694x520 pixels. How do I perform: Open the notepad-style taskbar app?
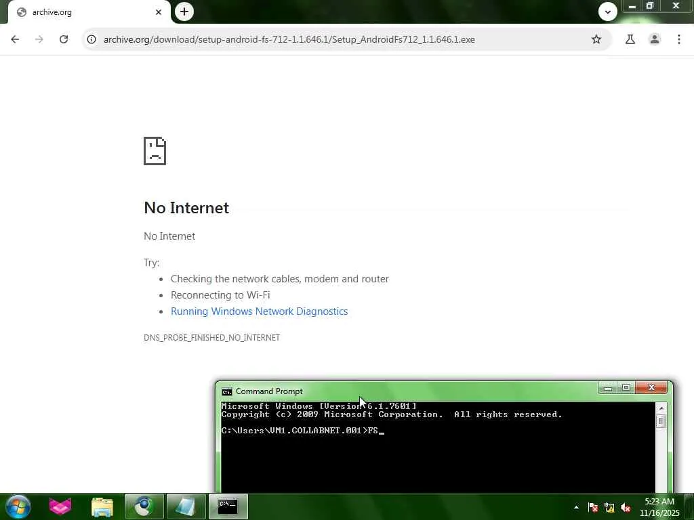[186, 506]
